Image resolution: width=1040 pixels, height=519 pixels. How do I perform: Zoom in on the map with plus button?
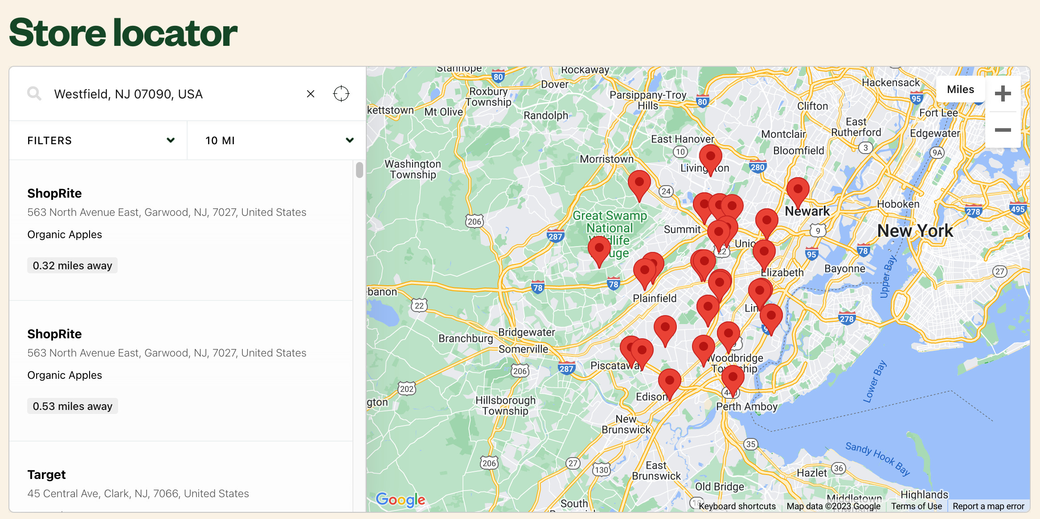pos(1003,93)
